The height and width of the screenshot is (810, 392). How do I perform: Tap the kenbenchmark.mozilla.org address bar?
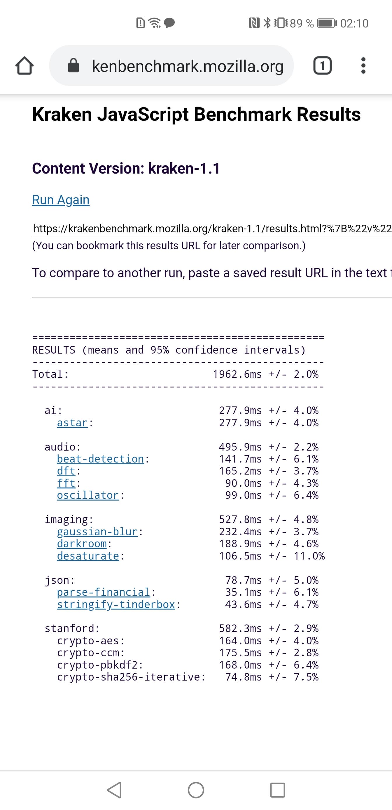187,66
